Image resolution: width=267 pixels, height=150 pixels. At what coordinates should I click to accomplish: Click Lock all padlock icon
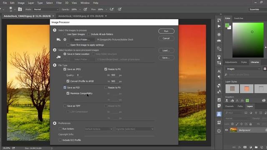tap(251, 124)
